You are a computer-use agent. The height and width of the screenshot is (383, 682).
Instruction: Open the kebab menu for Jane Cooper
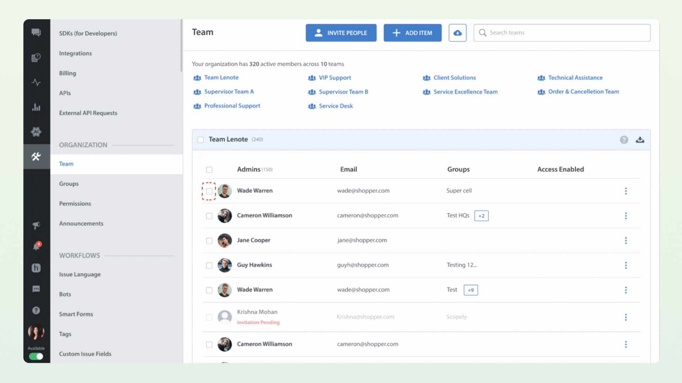(626, 240)
